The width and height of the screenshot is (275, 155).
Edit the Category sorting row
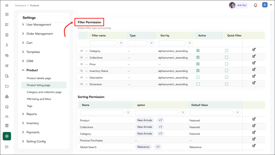[x=254, y=132]
